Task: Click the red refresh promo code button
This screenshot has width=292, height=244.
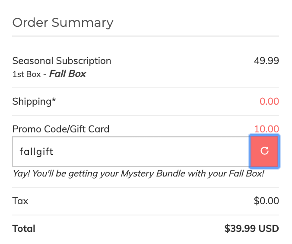Action: [x=264, y=151]
